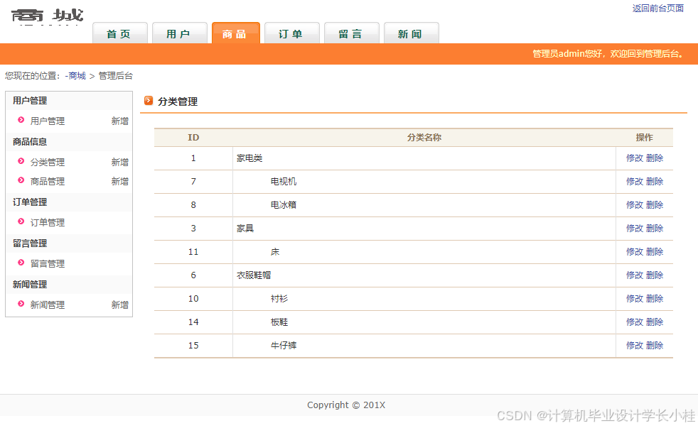Click the pink bullet icon next to 分类管理 in sidebar
698x428 pixels.
point(21,161)
